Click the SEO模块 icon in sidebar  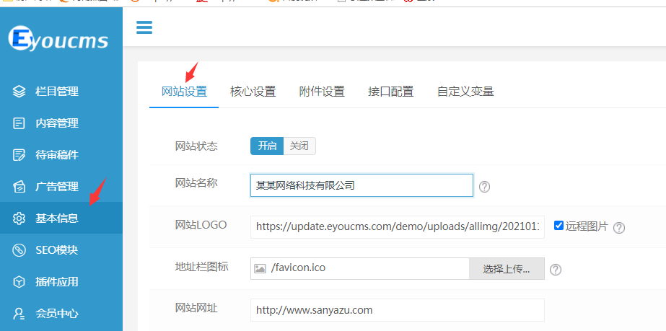coord(19,250)
